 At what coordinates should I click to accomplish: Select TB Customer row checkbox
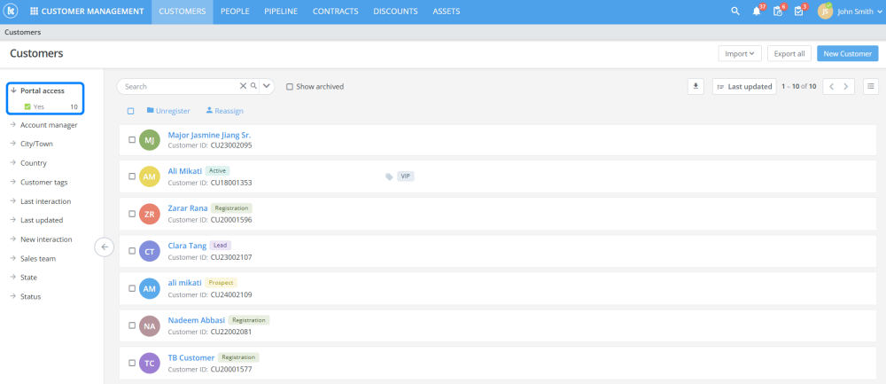pos(132,363)
